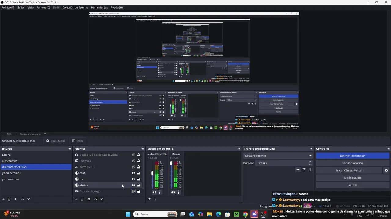The width and height of the screenshot is (391, 219).
Task: Increase transition Duración with up arrow
Action: [x=310, y=162]
